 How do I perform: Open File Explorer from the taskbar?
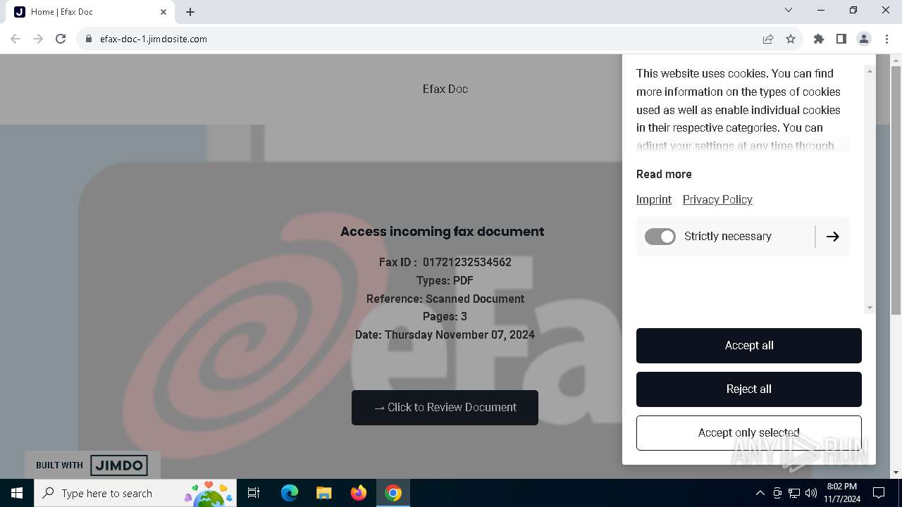[323, 493]
